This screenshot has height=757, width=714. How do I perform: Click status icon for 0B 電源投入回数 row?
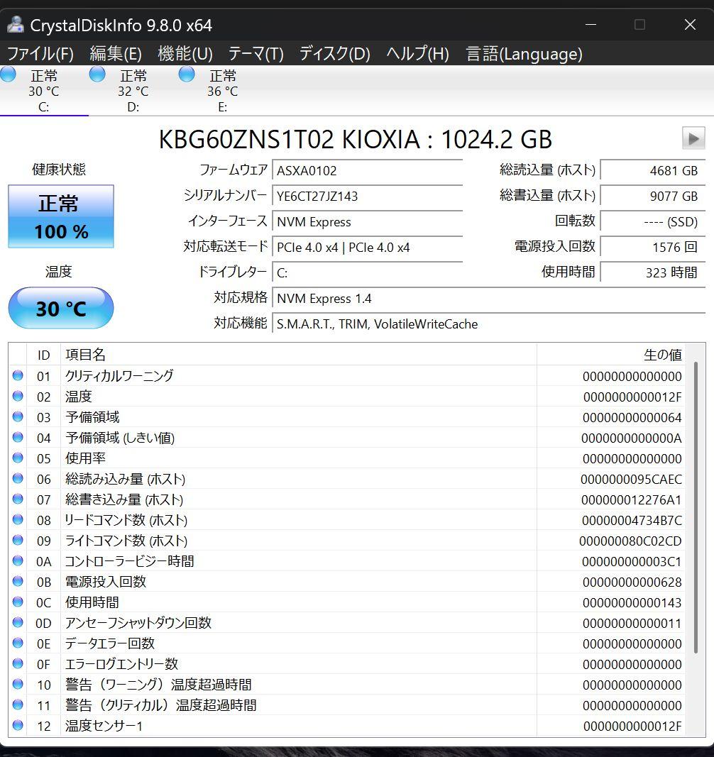tap(18, 581)
